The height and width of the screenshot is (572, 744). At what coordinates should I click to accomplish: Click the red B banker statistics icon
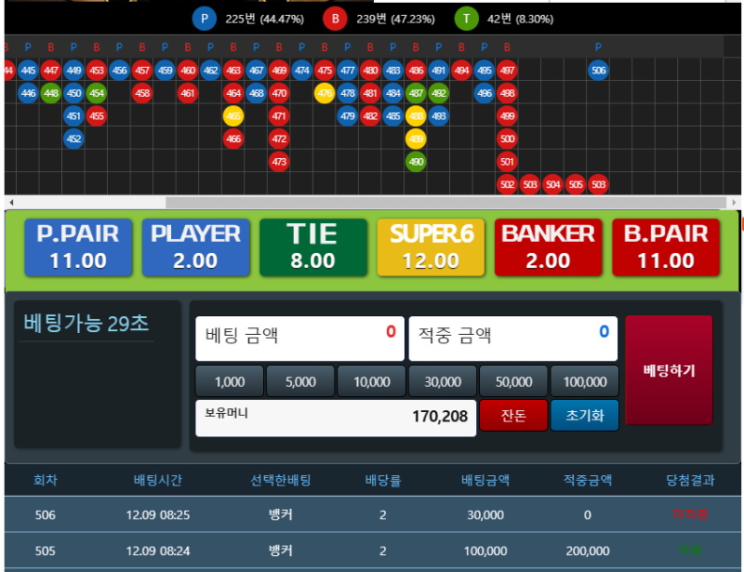tap(335, 19)
